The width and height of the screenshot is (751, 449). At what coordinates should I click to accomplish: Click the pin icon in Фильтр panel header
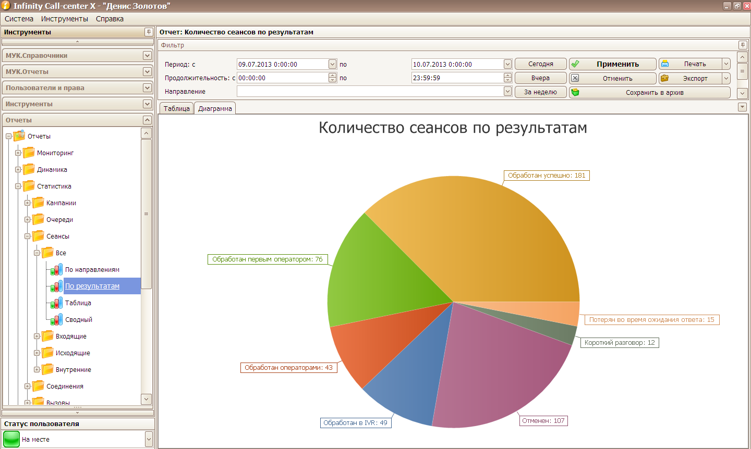tap(743, 45)
